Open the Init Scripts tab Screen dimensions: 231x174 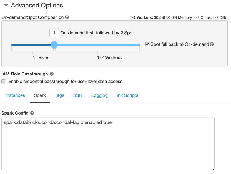pyautogui.click(x=127, y=95)
